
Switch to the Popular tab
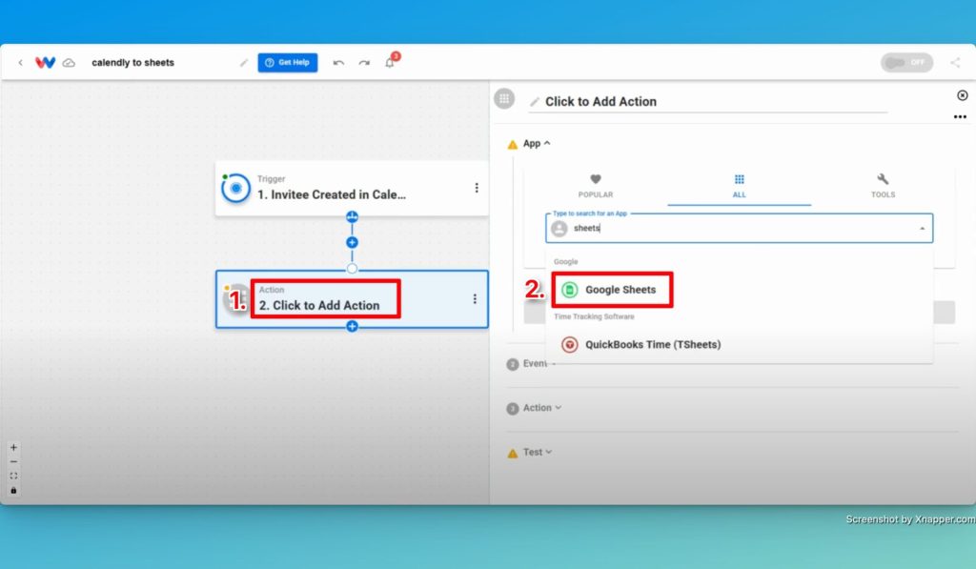click(596, 186)
